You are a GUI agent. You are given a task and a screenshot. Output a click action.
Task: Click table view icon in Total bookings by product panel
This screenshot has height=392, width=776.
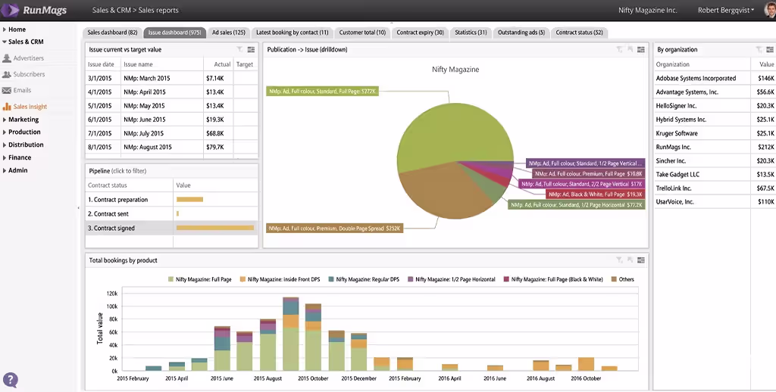pyautogui.click(x=641, y=260)
